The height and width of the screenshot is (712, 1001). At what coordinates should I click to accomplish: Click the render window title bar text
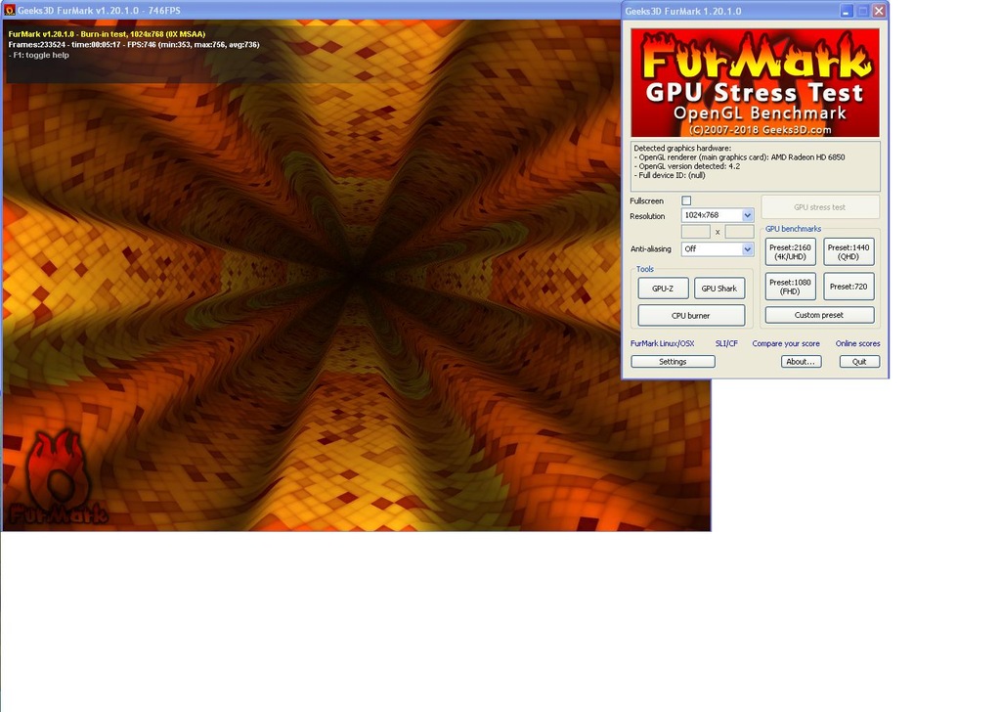pyautogui.click(x=99, y=11)
